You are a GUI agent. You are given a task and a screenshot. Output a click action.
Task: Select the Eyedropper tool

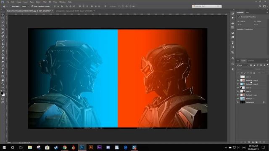click(3, 33)
